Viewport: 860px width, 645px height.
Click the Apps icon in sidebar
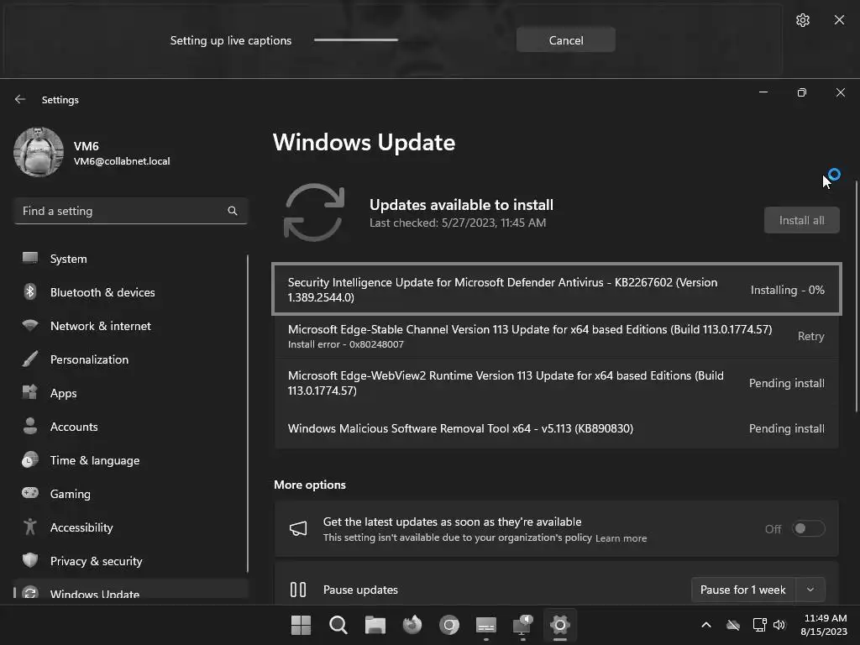[29, 392]
